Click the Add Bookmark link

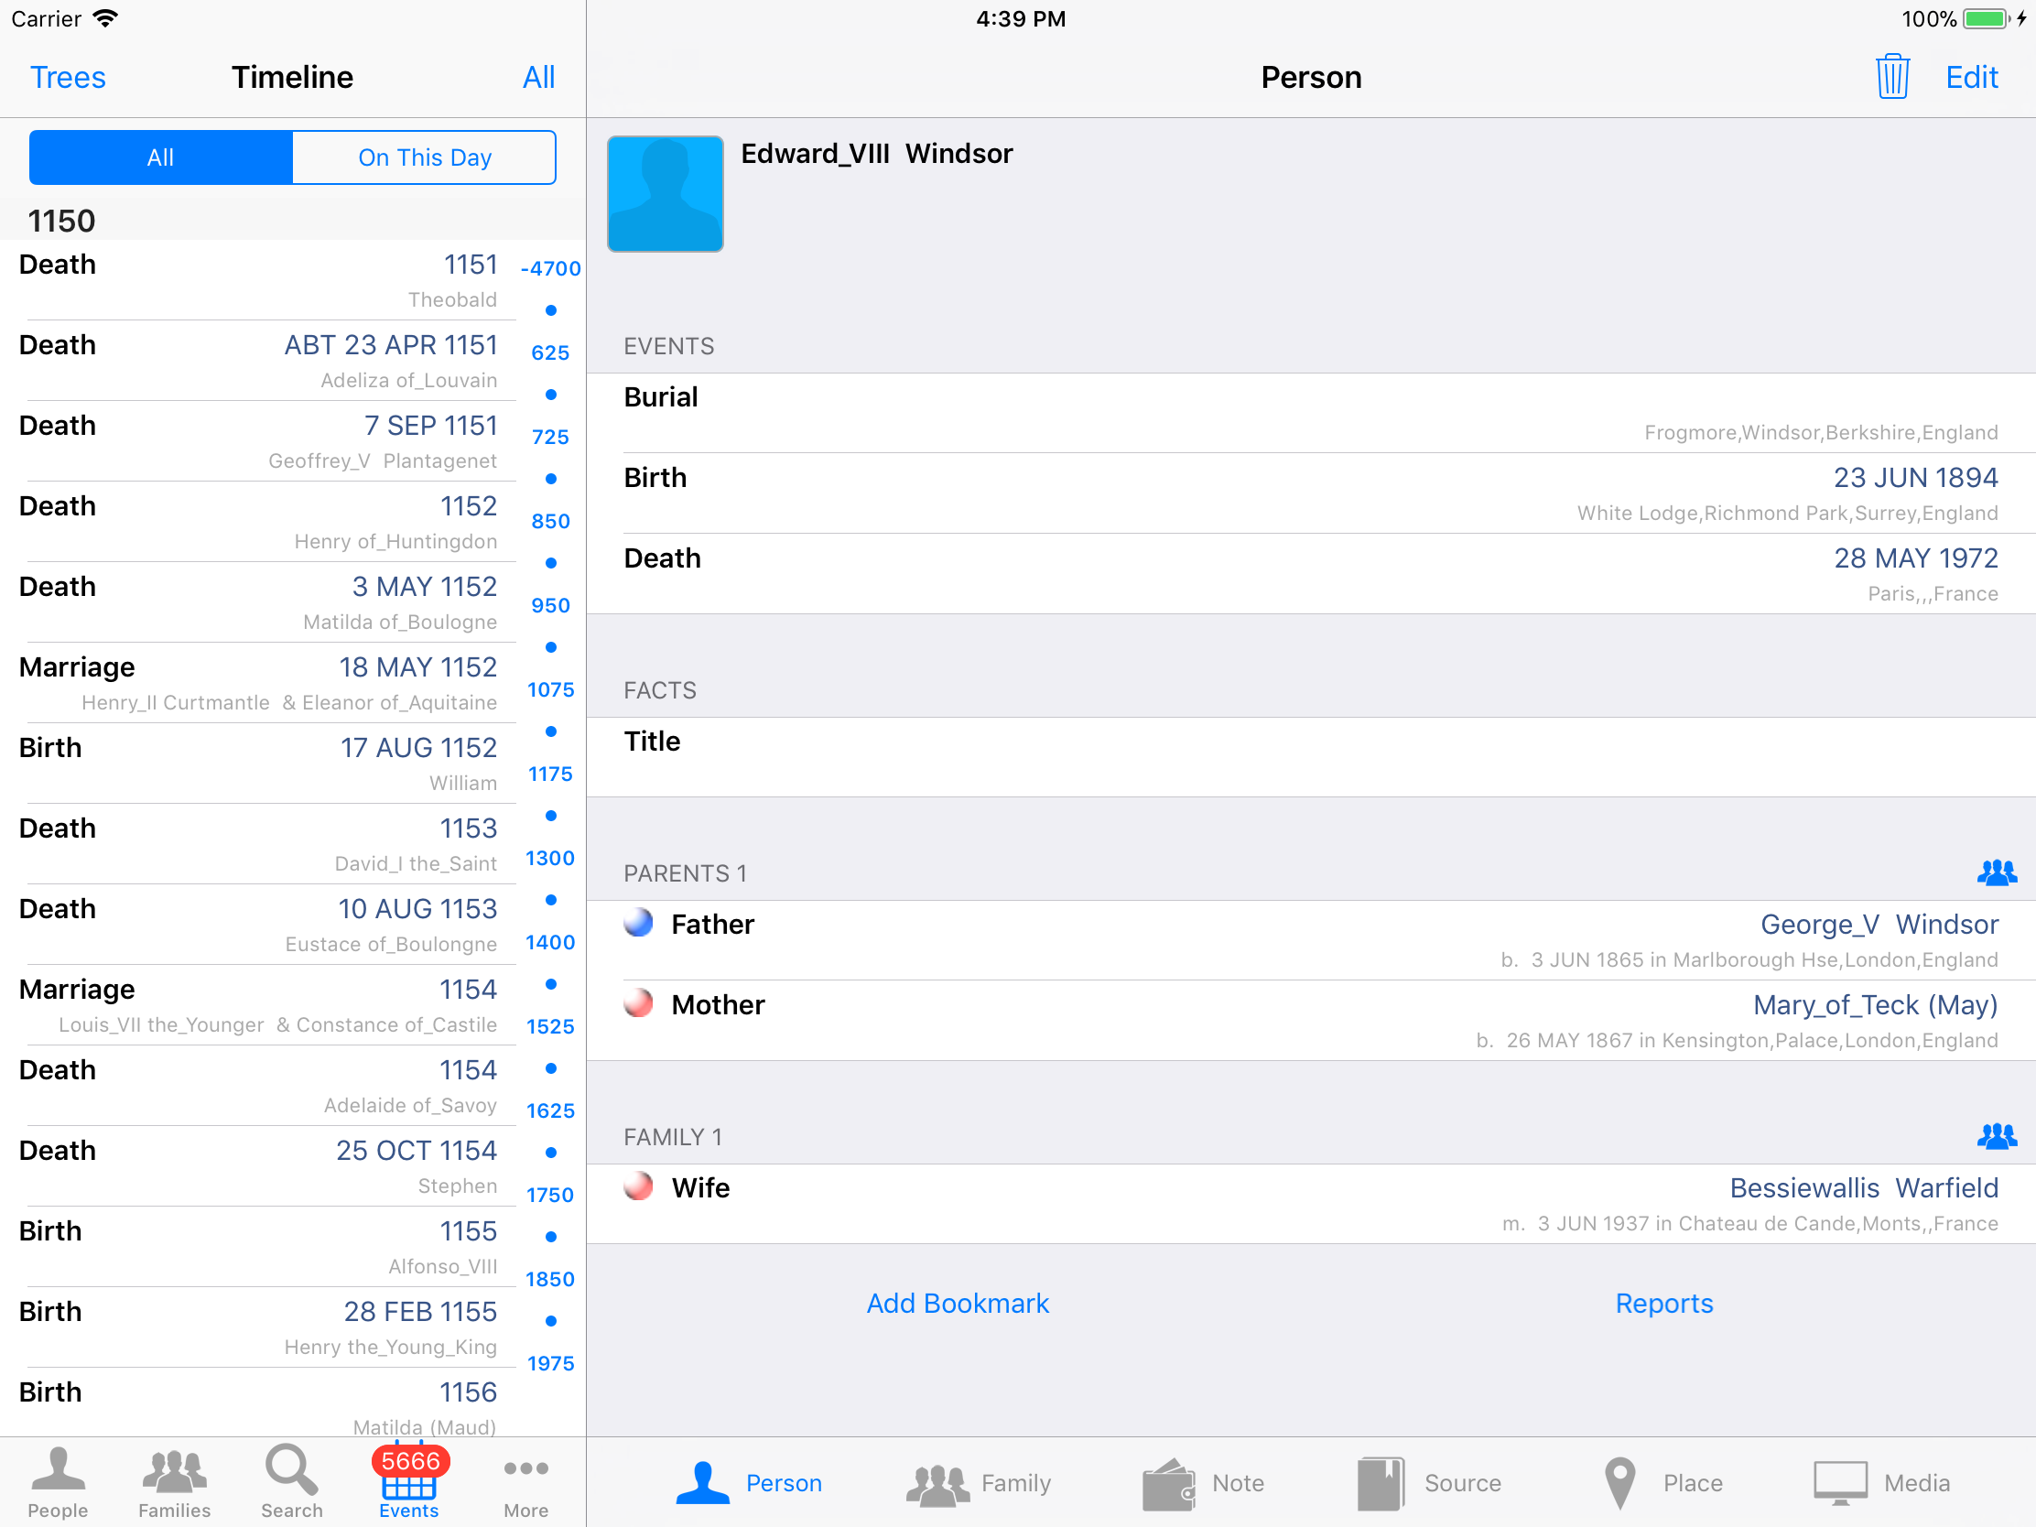(958, 1304)
